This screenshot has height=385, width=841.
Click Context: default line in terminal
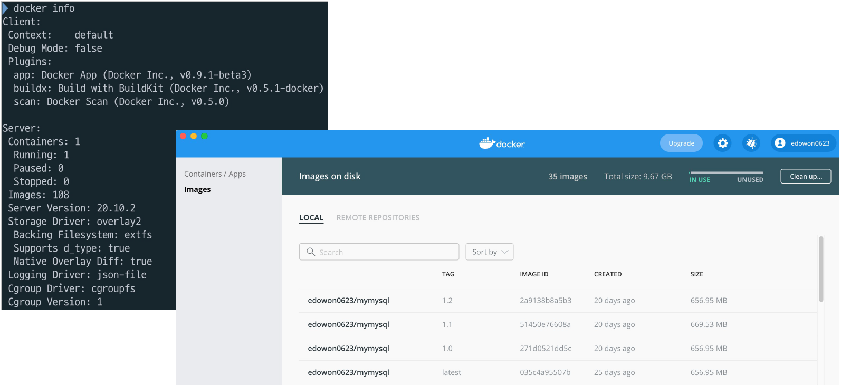click(x=61, y=35)
